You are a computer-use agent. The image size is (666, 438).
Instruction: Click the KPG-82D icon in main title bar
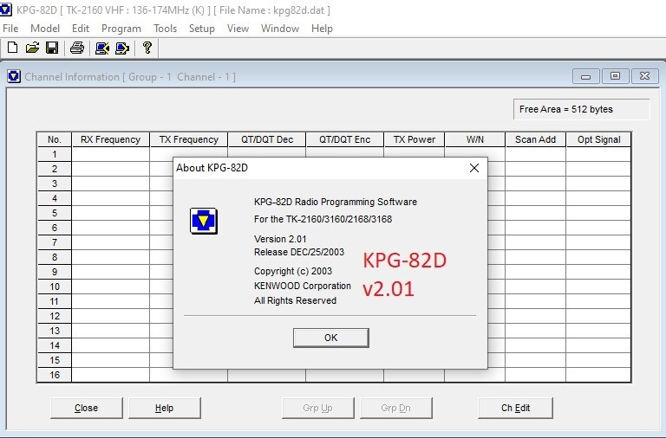click(x=5, y=10)
